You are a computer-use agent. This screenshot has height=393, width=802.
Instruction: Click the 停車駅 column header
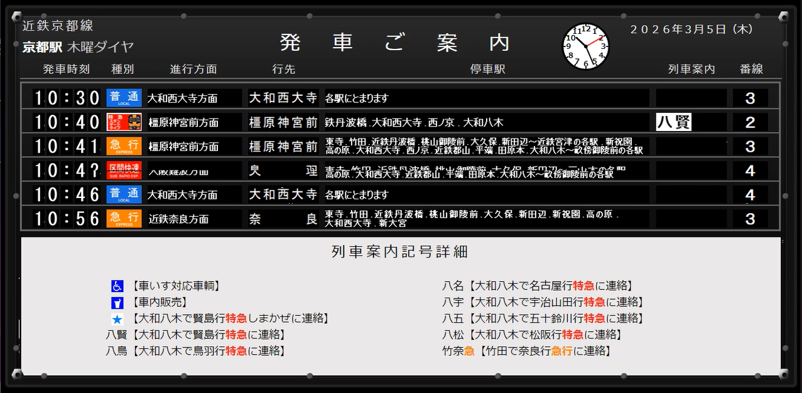coord(487,69)
